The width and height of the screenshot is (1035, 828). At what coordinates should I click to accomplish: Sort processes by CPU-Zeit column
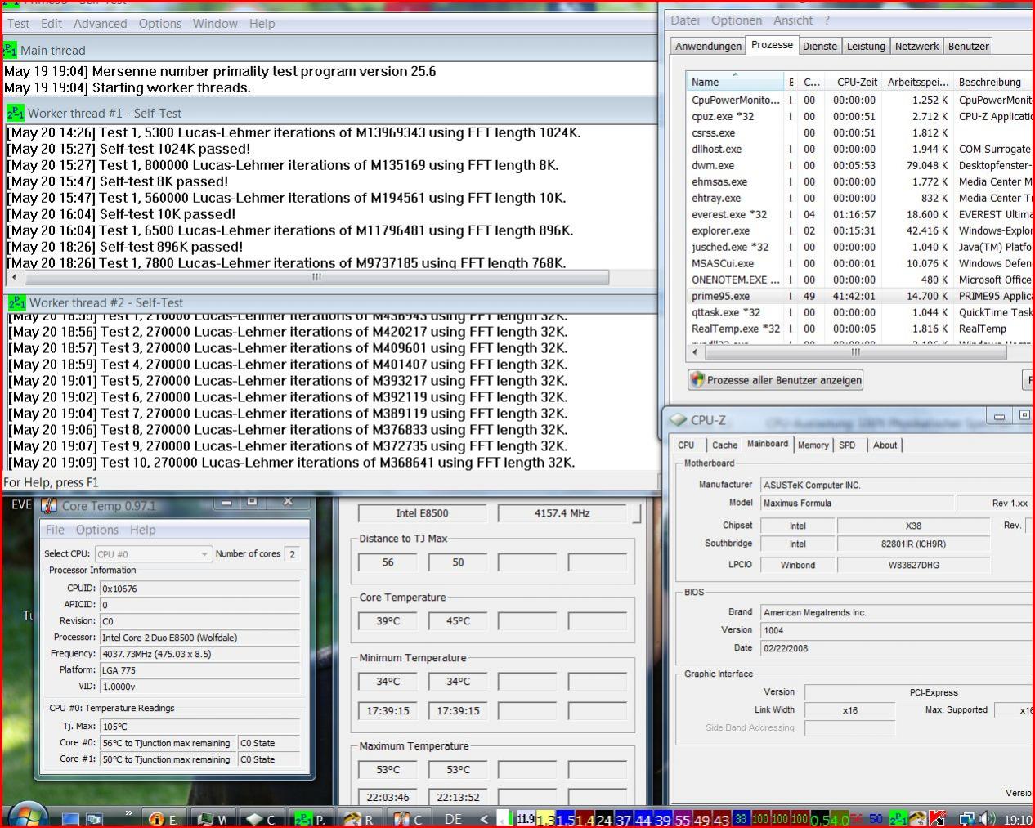(x=853, y=82)
